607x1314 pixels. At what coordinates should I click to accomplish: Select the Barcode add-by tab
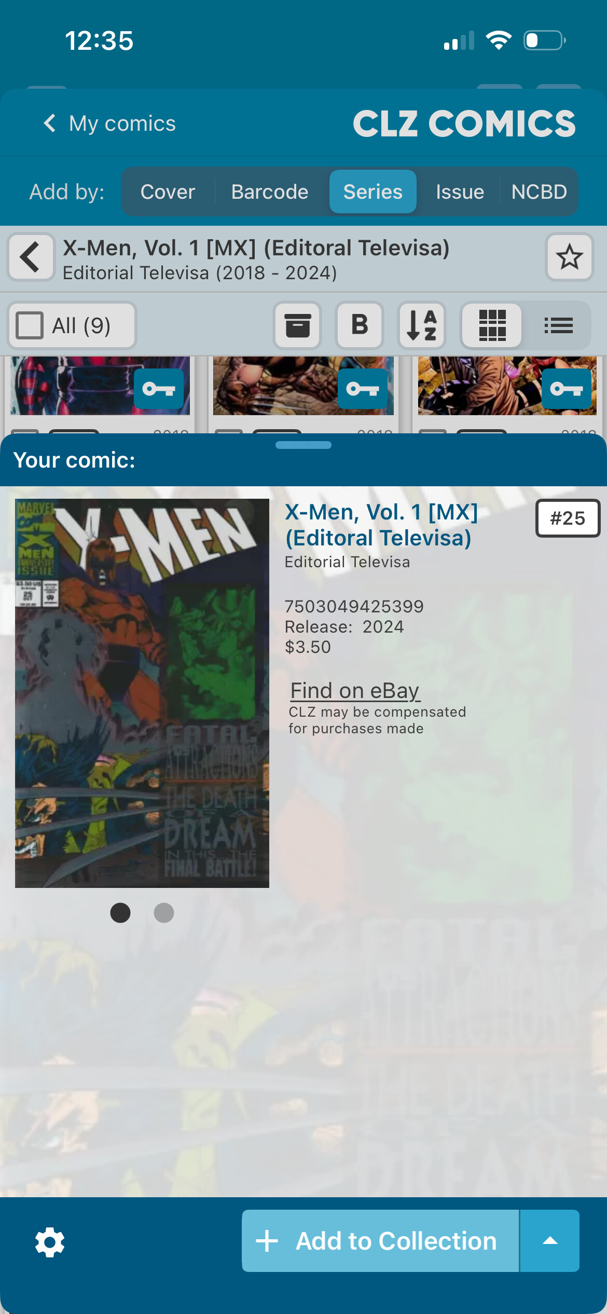(270, 191)
